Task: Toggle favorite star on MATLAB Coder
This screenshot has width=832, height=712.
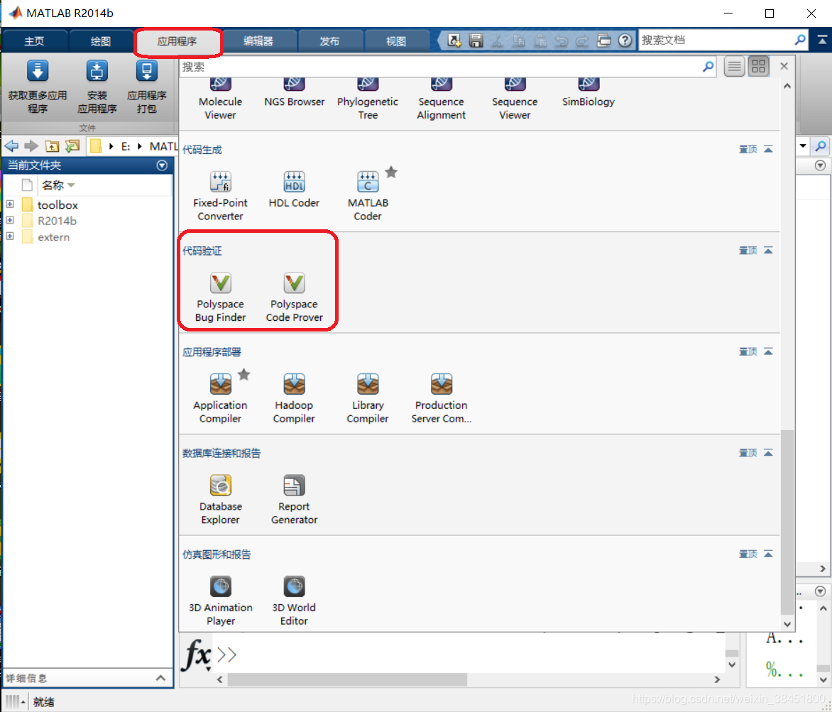Action: tap(391, 172)
